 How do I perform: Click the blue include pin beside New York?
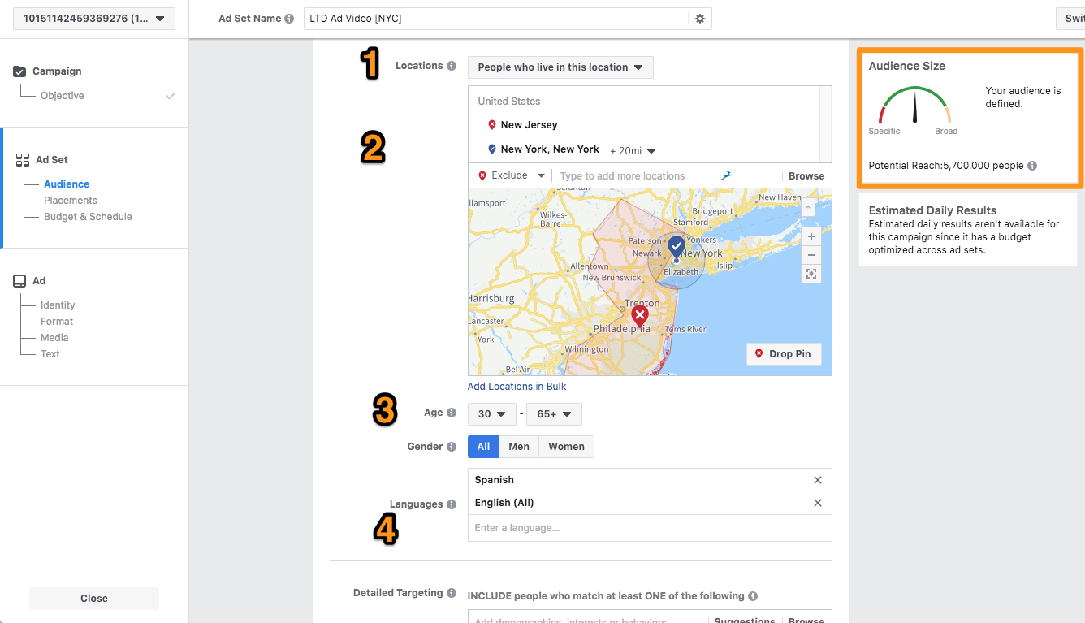coord(491,149)
